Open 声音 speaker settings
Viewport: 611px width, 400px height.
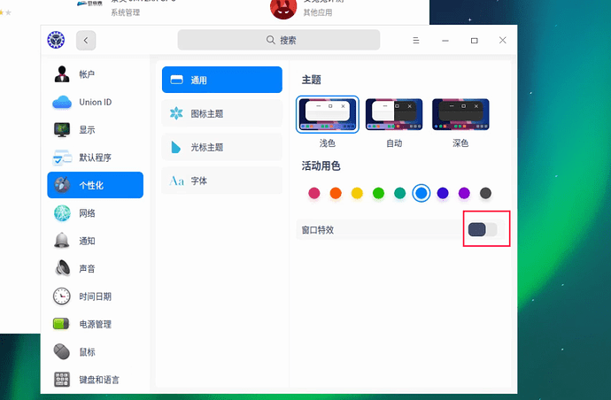pyautogui.click(x=95, y=268)
